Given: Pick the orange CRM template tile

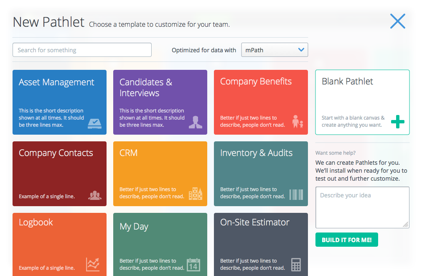Looking at the screenshot, I should 160,174.
